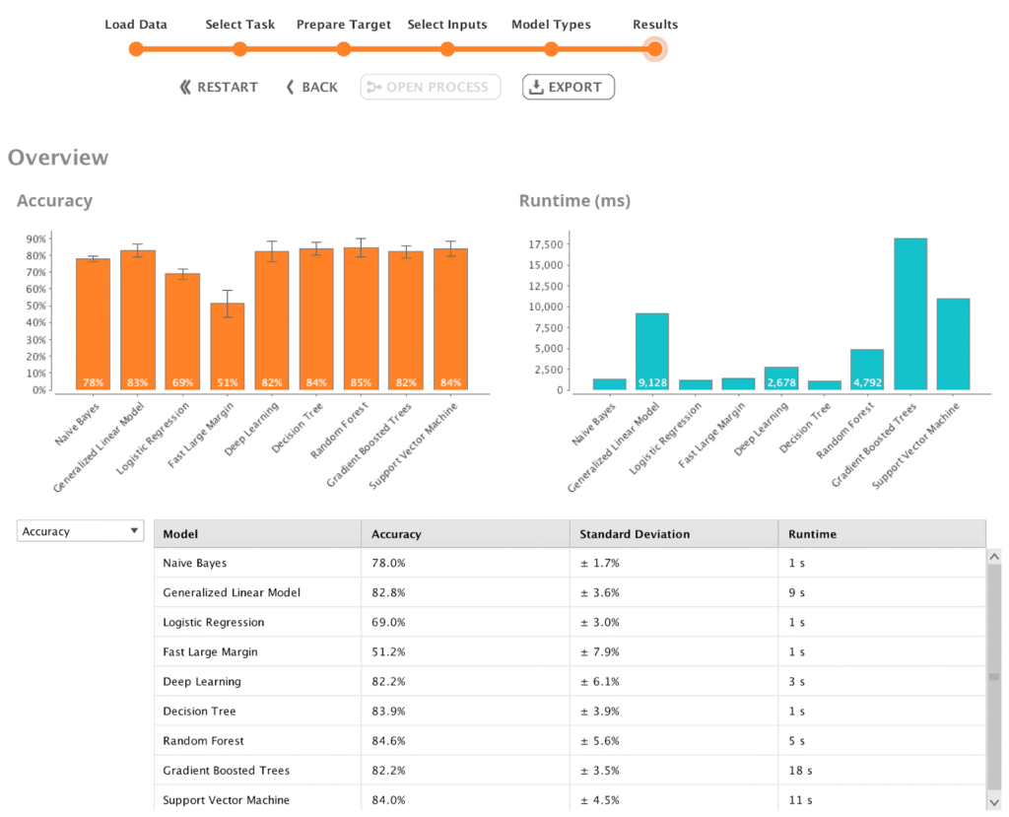Select the Generalized Linear Model row
The width and height of the screenshot is (1009, 817).
pos(570,592)
